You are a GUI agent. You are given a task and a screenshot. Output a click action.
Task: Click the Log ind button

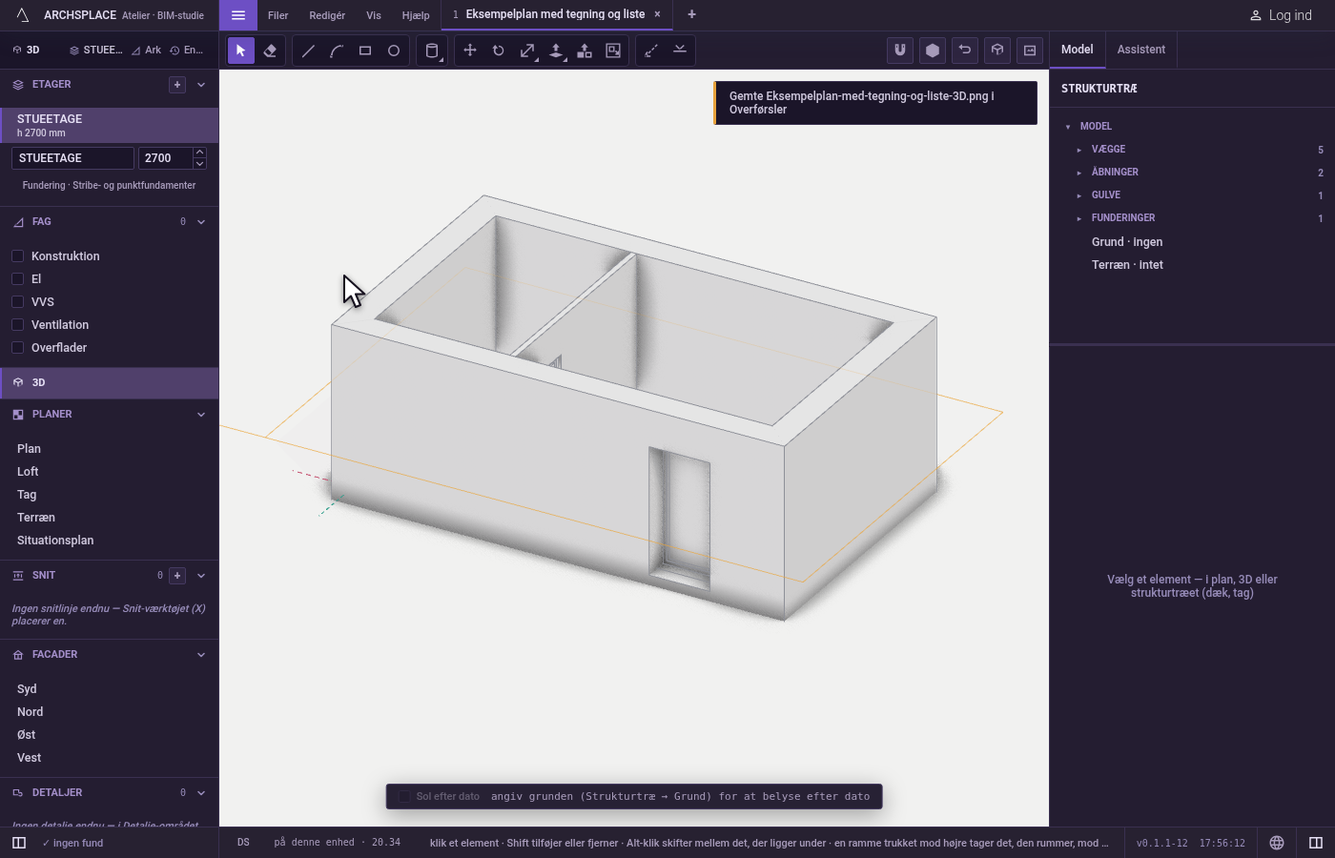tap(1281, 15)
